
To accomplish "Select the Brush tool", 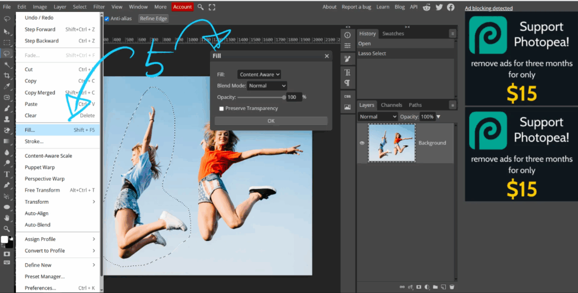I will [x=7, y=108].
